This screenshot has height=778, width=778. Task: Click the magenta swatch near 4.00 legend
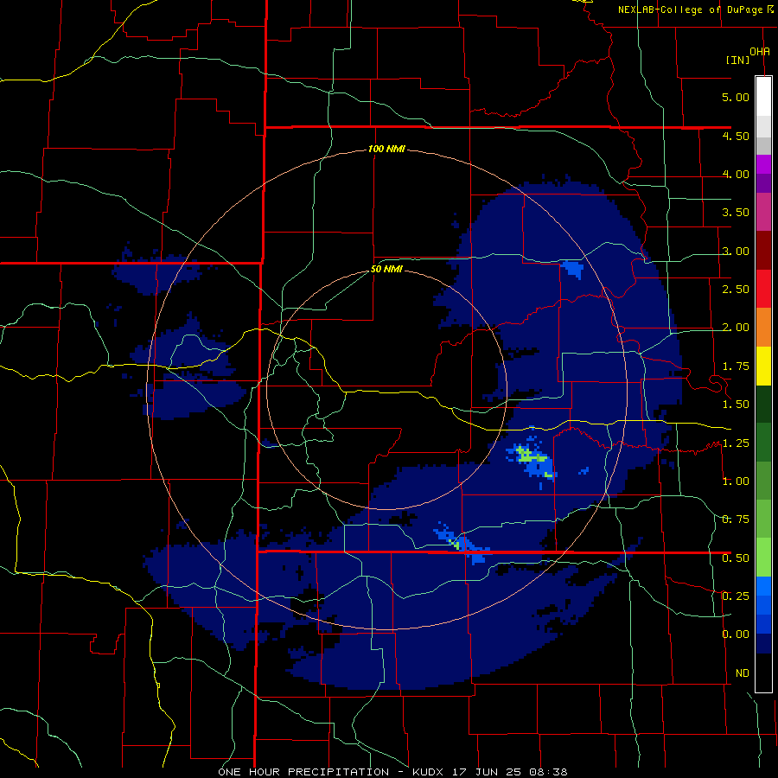point(763,164)
